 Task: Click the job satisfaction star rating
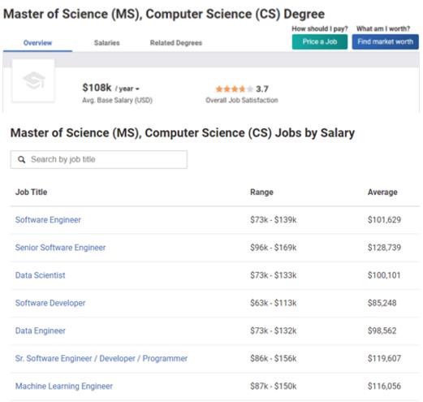pos(235,89)
